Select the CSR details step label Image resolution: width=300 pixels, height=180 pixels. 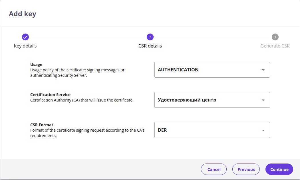150,46
